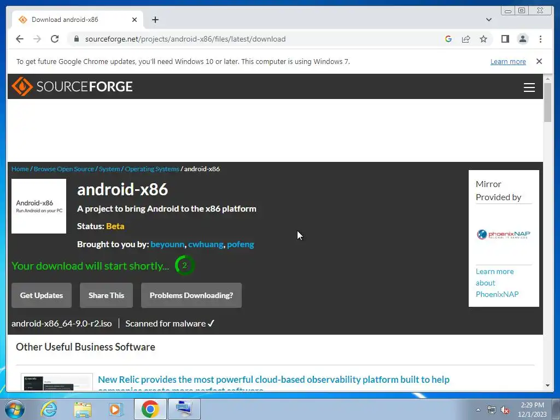Click the Share This button
The height and width of the screenshot is (420, 560).
[x=106, y=295]
